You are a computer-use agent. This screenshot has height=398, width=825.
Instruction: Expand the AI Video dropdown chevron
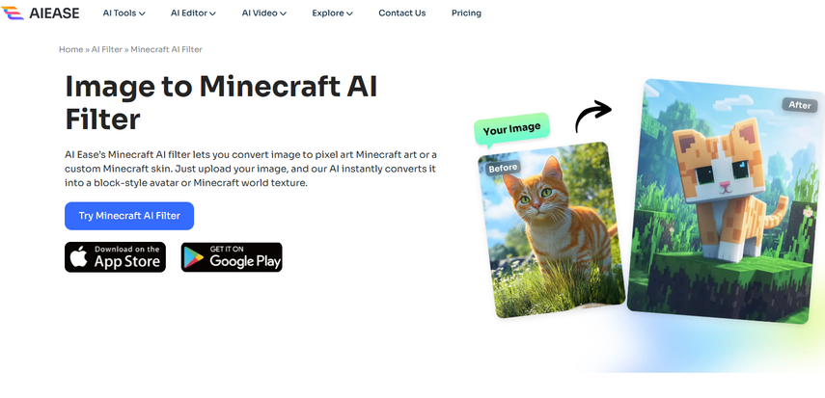tap(283, 13)
